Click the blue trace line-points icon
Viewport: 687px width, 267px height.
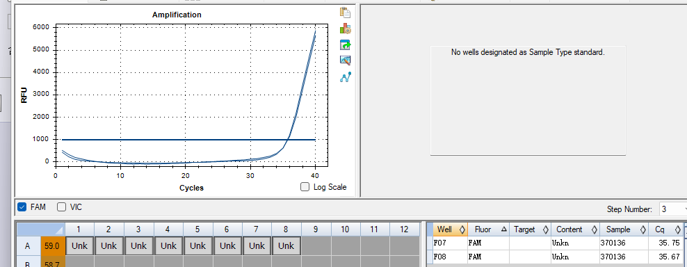click(346, 77)
